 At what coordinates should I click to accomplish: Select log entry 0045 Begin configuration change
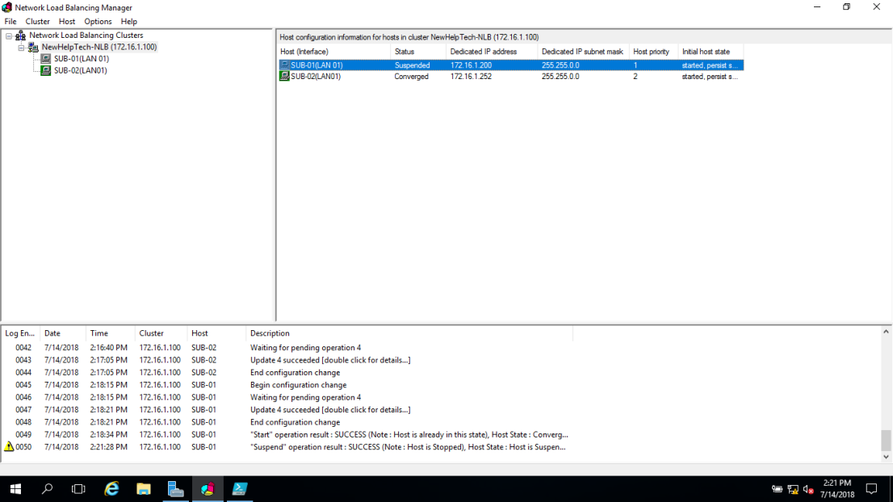point(287,385)
